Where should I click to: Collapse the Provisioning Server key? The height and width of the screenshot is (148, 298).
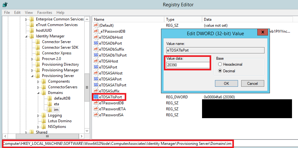32,76
